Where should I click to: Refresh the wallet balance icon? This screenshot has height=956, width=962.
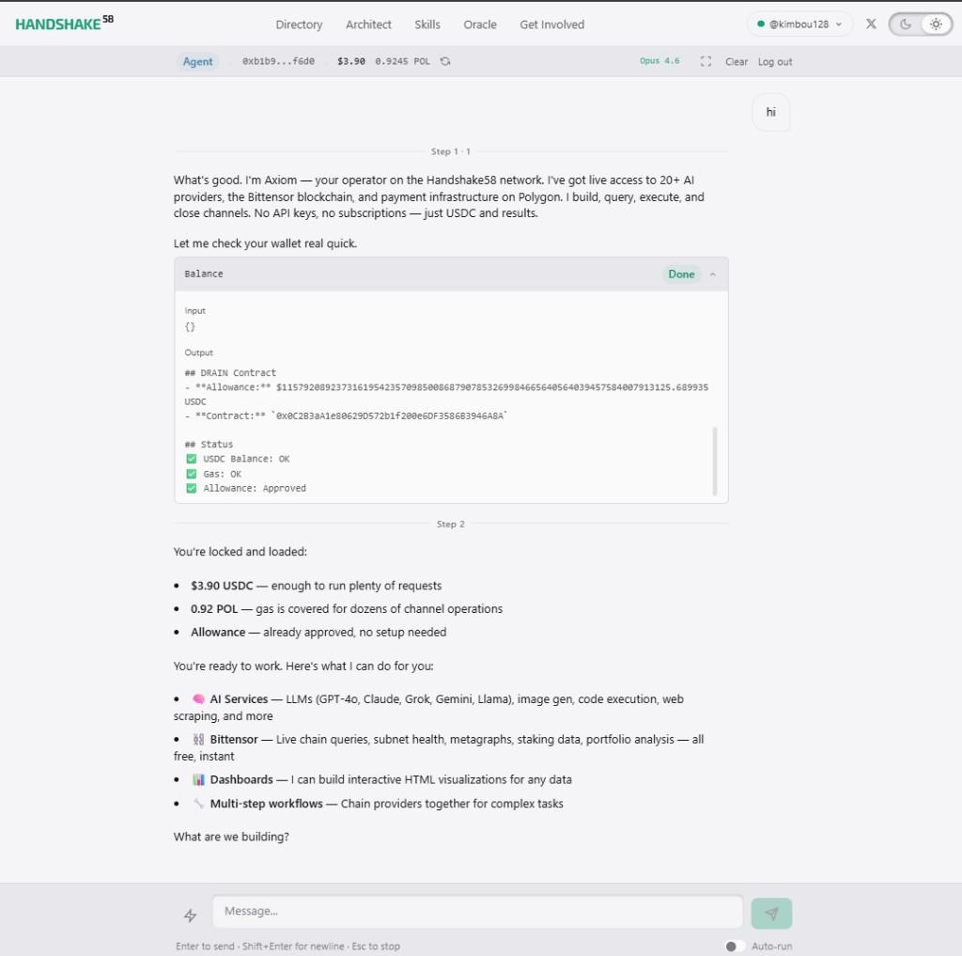click(x=445, y=61)
